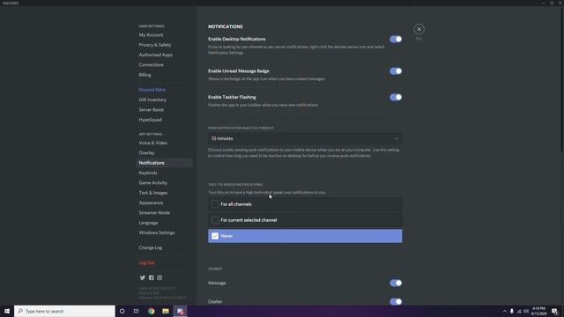Toggle Enable Unread Message Badge switch

396,70
